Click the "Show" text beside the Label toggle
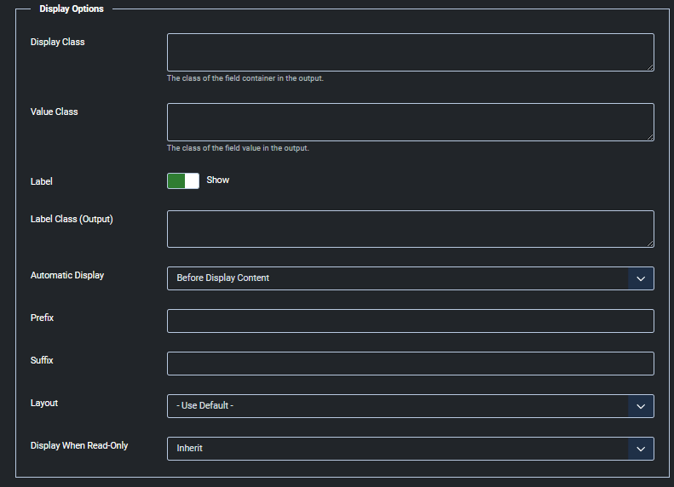This screenshot has height=487, width=674. coord(218,180)
